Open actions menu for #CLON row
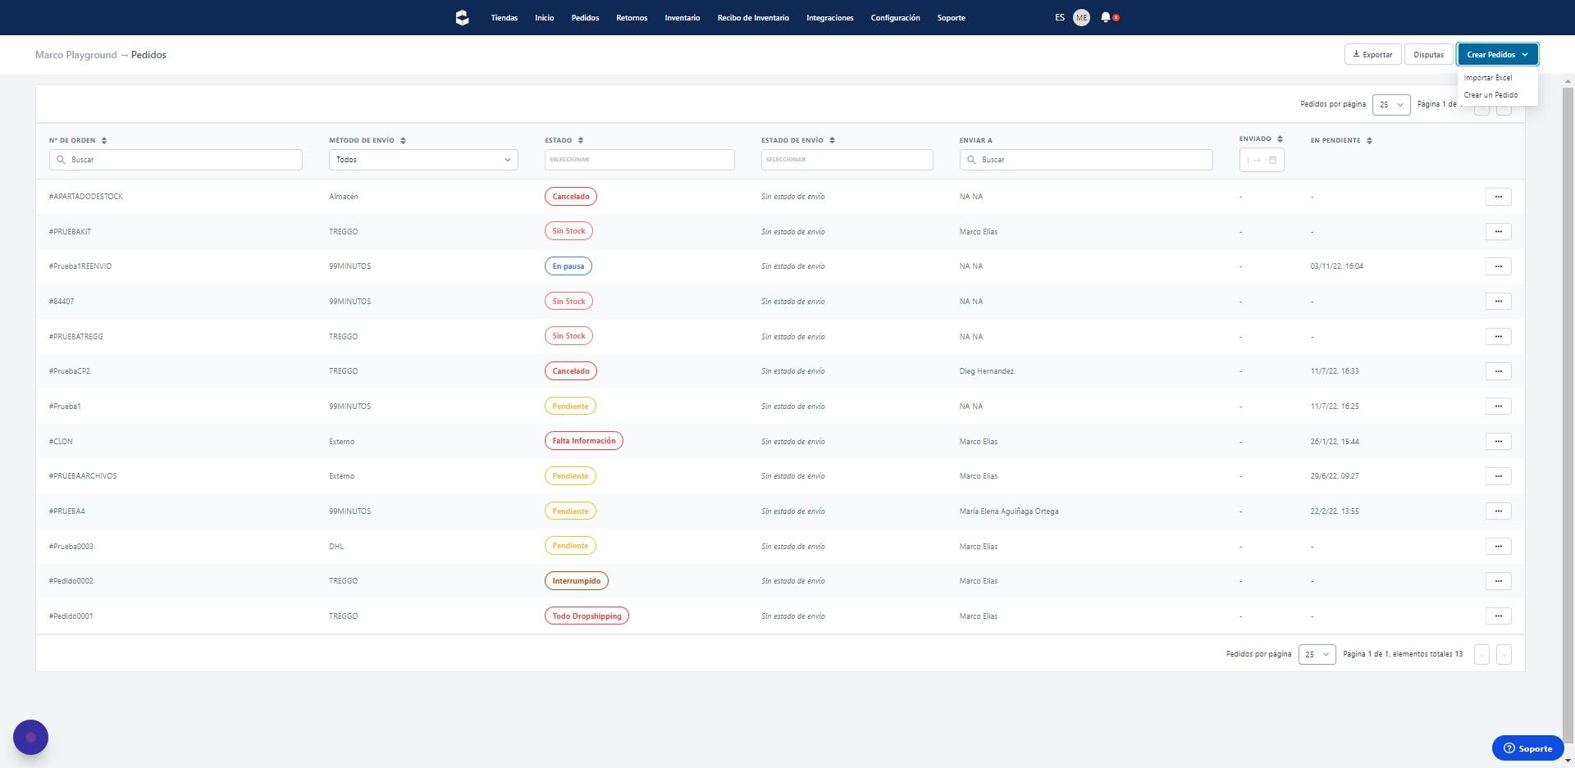Viewport: 1575px width, 768px height. (x=1498, y=441)
